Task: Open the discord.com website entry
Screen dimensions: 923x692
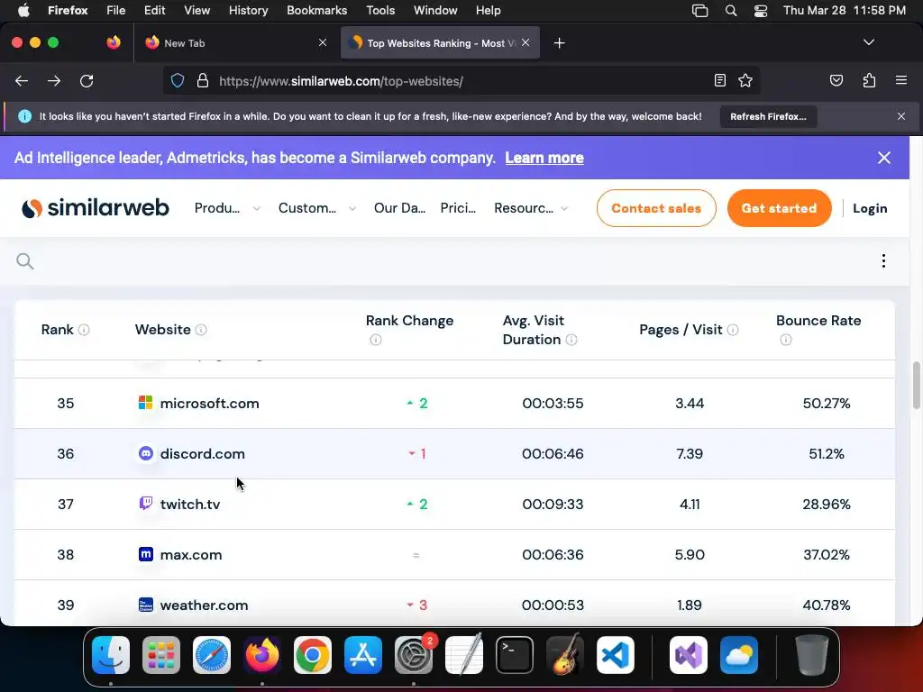Action: 203,454
